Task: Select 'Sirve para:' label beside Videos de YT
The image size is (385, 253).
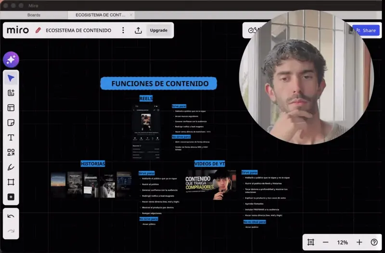Action: (249, 173)
